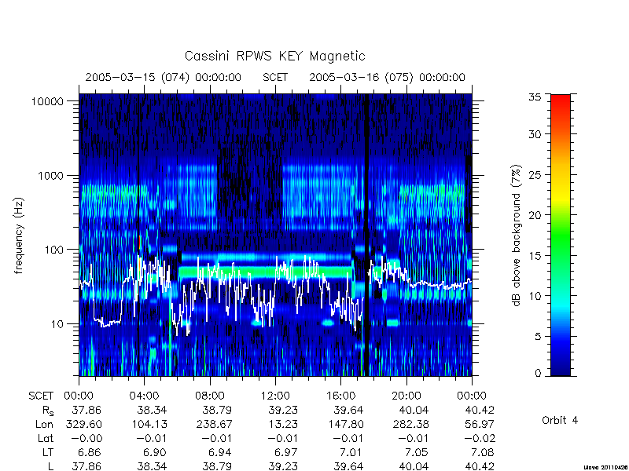This screenshot has height=471, width=629.
Task: Click the "frequency (Hz)" axis label
Action: point(19,235)
